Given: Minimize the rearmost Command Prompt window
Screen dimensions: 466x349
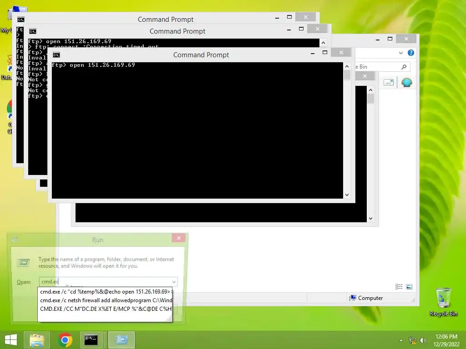Looking at the screenshot, I should tap(277, 18).
